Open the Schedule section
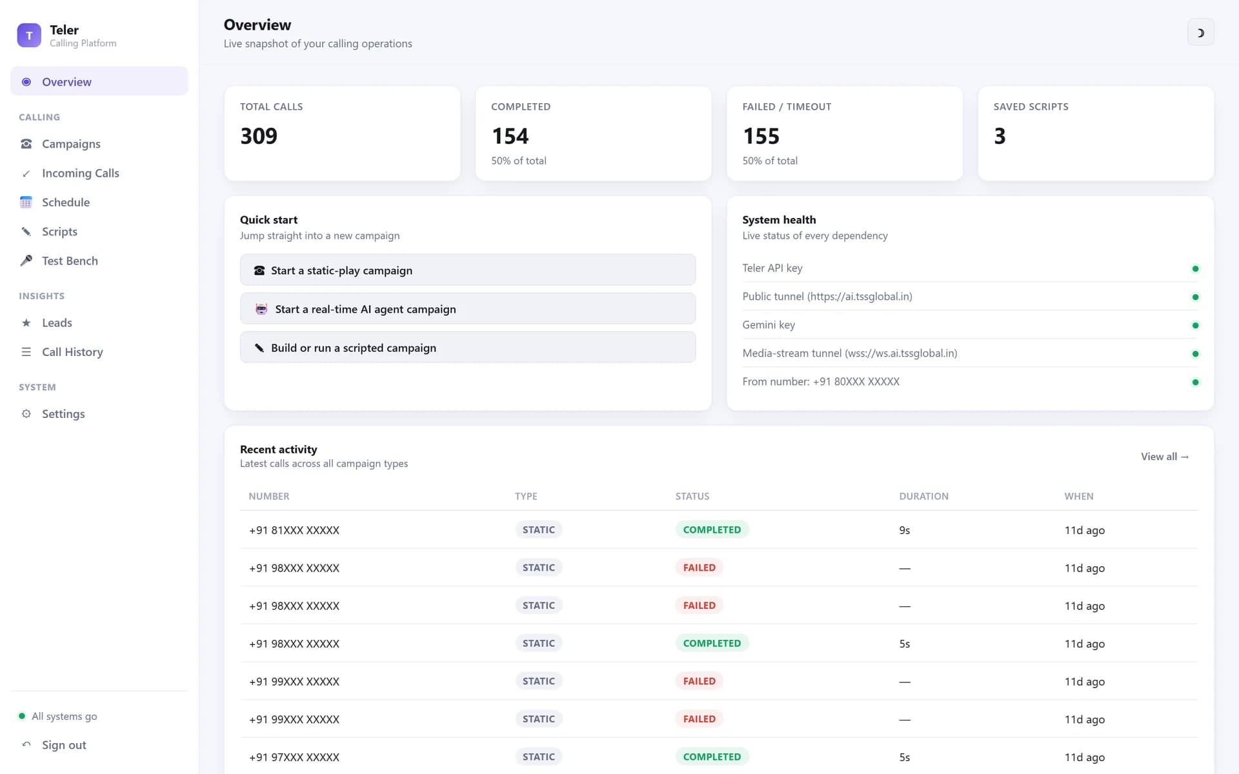This screenshot has width=1239, height=774. (99, 203)
